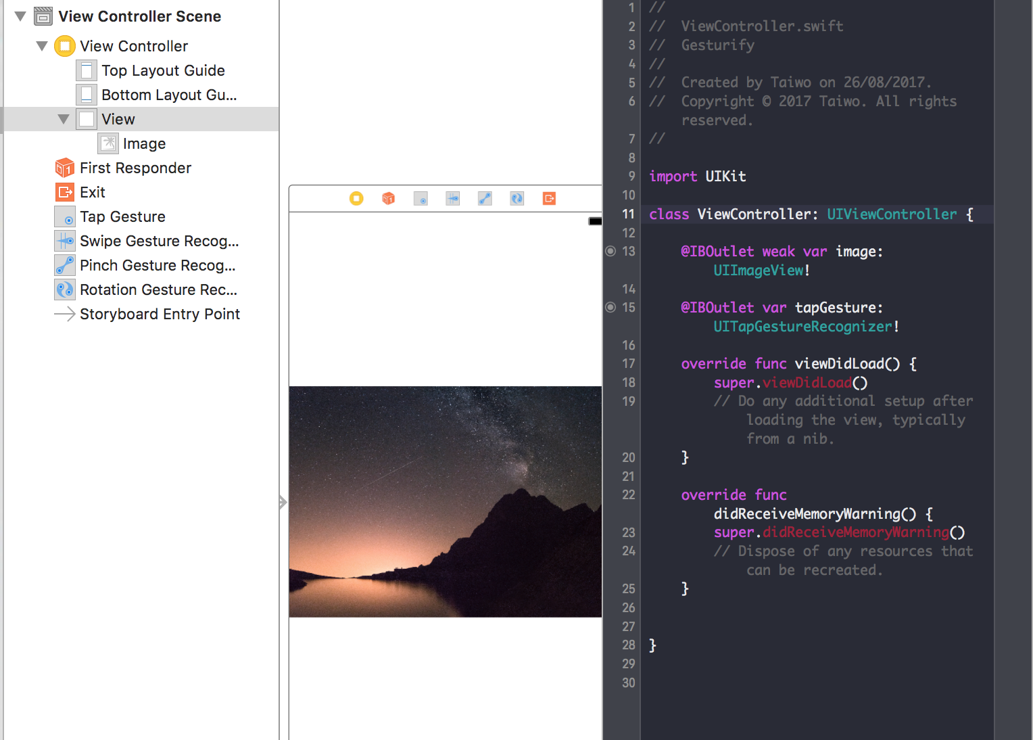The height and width of the screenshot is (740, 1033).
Task: Collapse the View item in the outline
Action: click(x=64, y=118)
